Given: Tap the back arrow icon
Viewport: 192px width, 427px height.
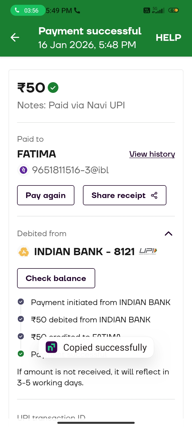Looking at the screenshot, I should pos(15,37).
